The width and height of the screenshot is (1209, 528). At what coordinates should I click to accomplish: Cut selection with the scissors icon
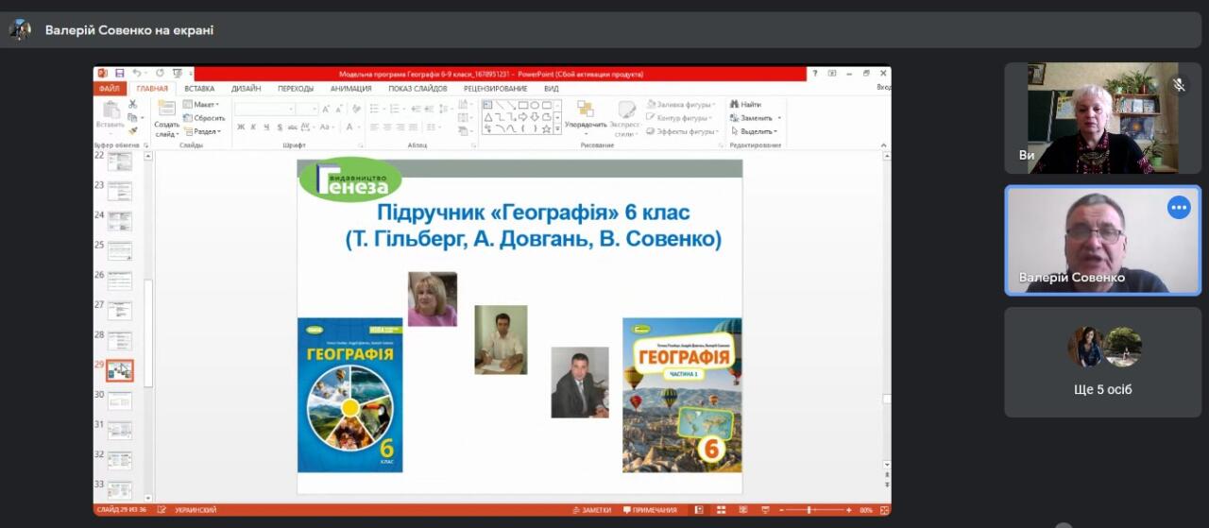[x=132, y=104]
